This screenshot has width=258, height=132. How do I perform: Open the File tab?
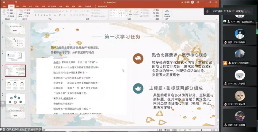4,6
